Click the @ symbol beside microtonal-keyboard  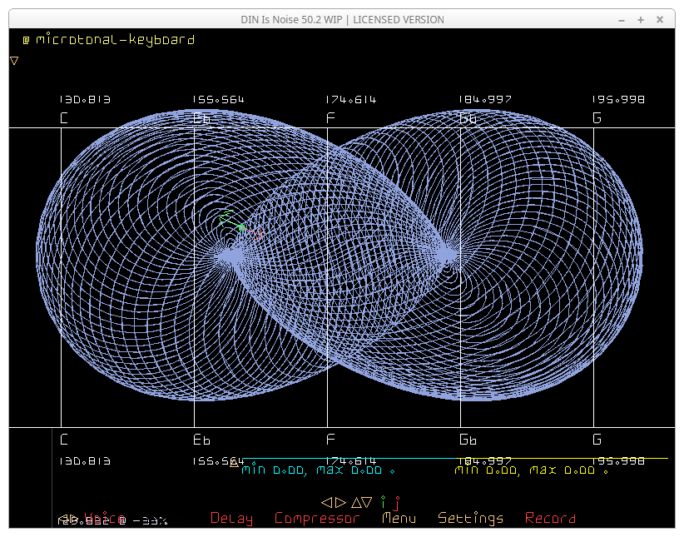(26, 40)
